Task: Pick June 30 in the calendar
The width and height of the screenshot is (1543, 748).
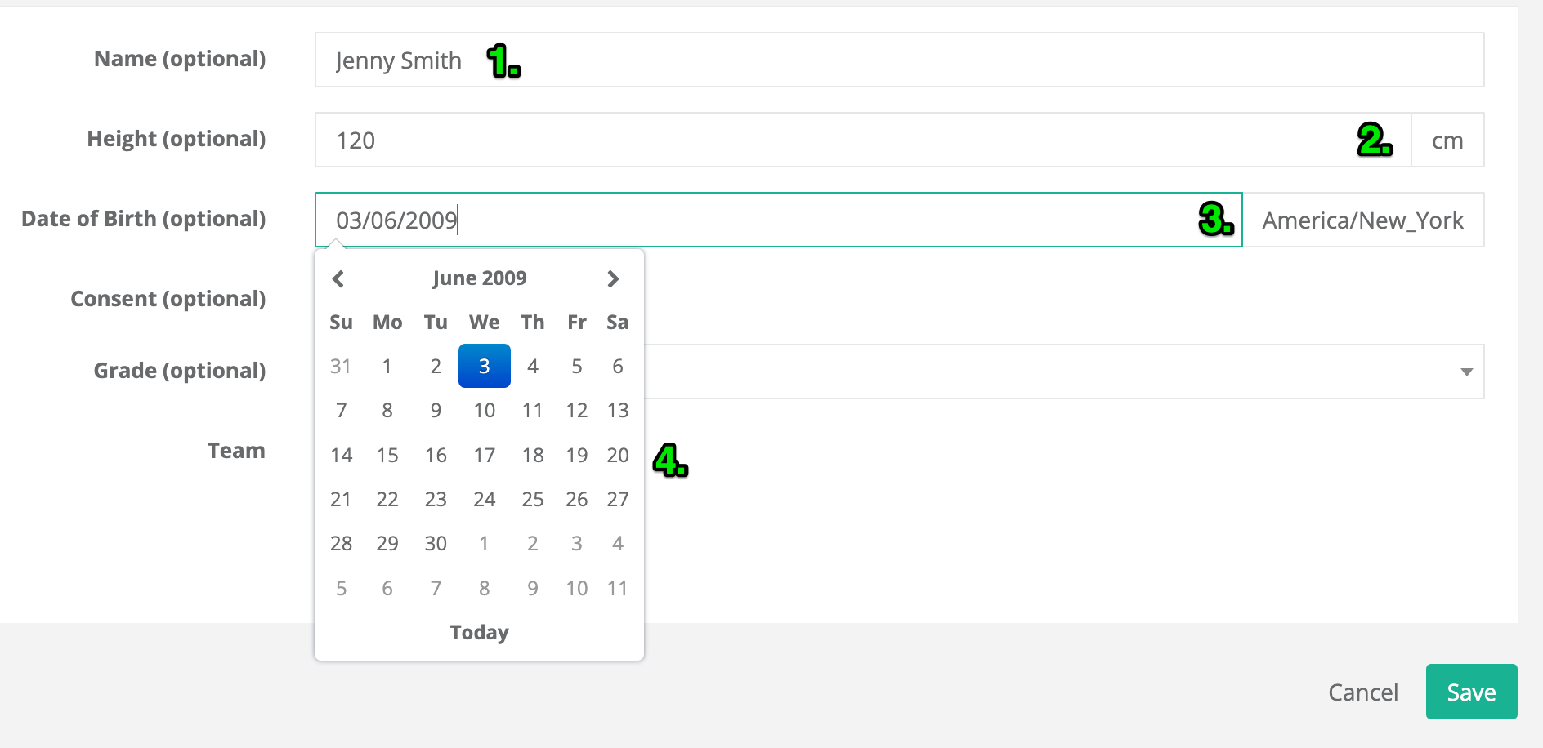Action: point(436,543)
